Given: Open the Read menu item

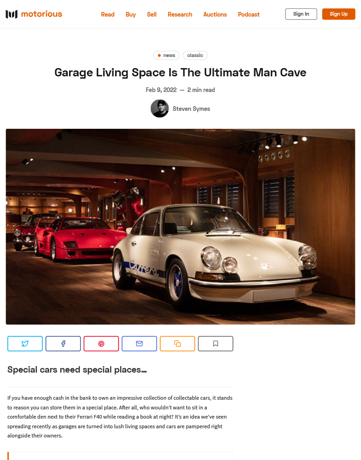Looking at the screenshot, I should (107, 14).
